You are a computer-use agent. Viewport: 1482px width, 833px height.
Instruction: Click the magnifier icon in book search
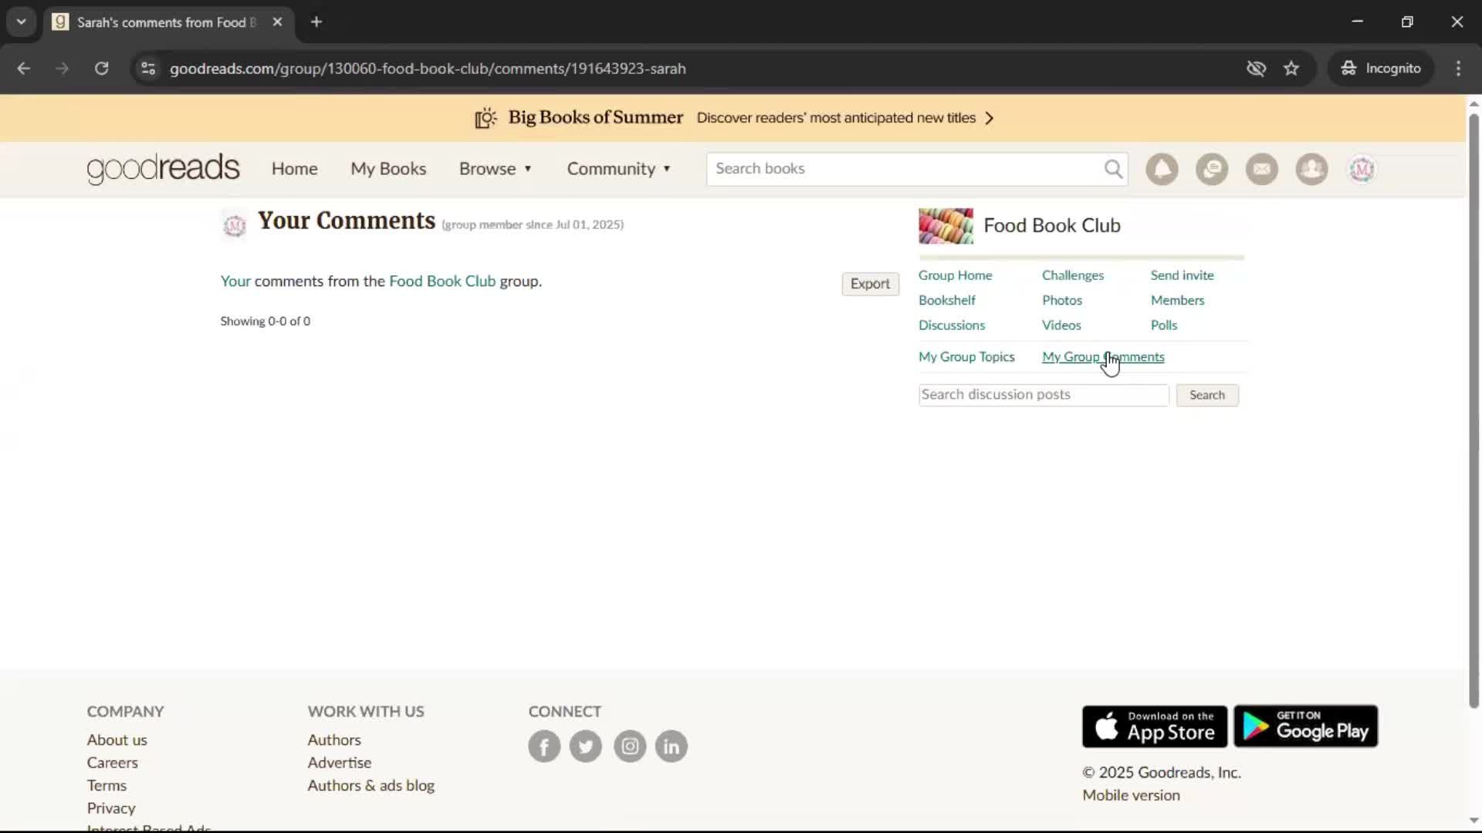(x=1113, y=169)
